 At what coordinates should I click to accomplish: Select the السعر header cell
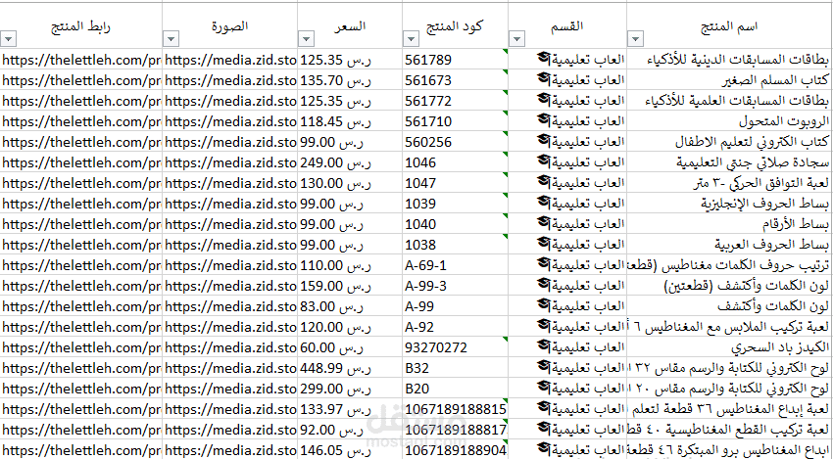point(350,26)
